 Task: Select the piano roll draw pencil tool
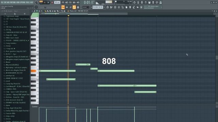45,11
